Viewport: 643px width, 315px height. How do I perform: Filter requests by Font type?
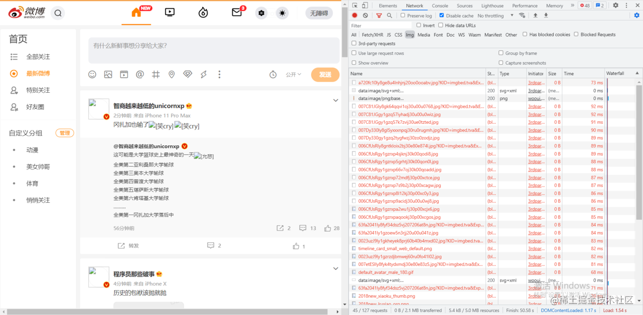[438, 35]
